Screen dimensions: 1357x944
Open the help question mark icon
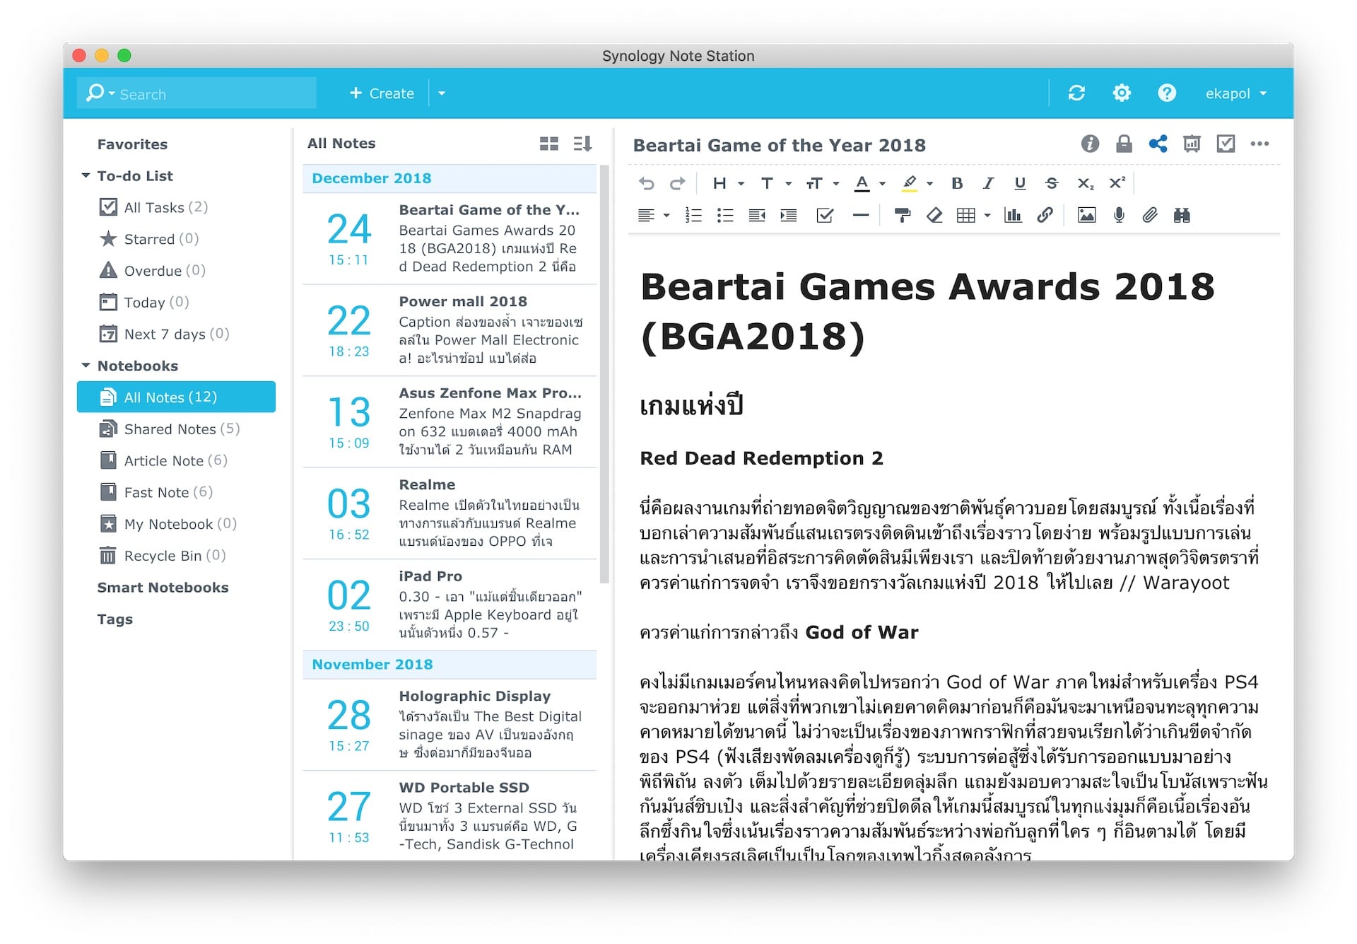click(1167, 93)
